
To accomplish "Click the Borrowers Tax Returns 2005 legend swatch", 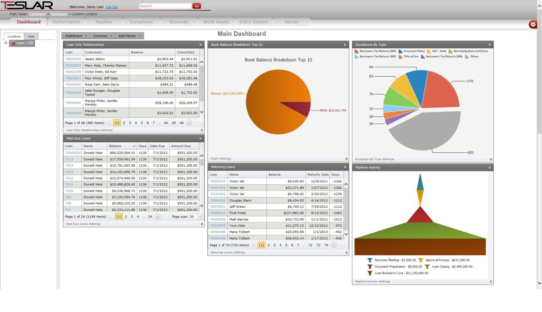I will point(357,51).
